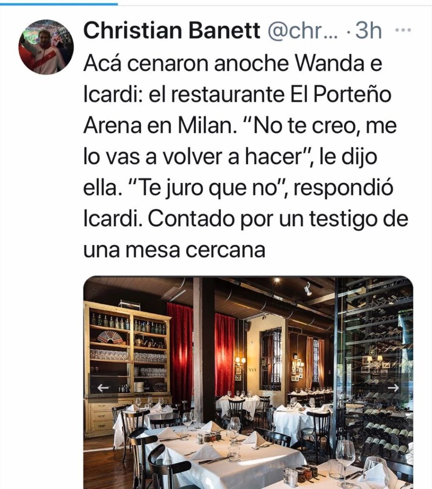Image resolution: width=432 pixels, height=489 pixels.
Task: Open the tweet's three-dot more options menu
Action: tap(403, 30)
